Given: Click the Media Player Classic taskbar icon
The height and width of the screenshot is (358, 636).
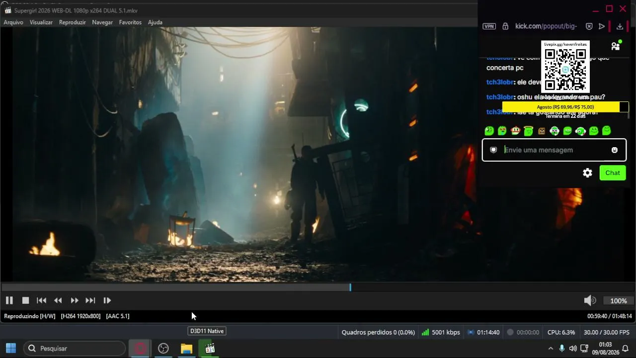Looking at the screenshot, I should click(x=210, y=349).
